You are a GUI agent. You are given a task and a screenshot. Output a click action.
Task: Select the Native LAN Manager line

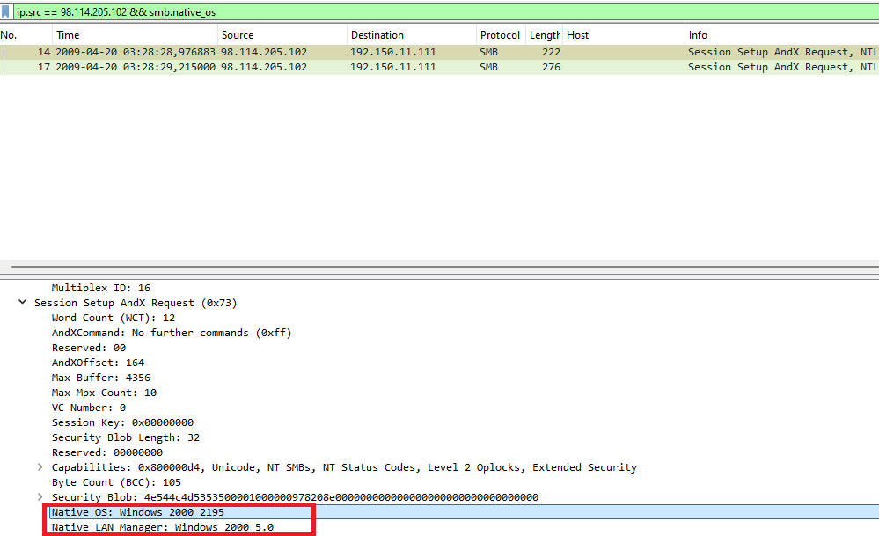tap(163, 527)
